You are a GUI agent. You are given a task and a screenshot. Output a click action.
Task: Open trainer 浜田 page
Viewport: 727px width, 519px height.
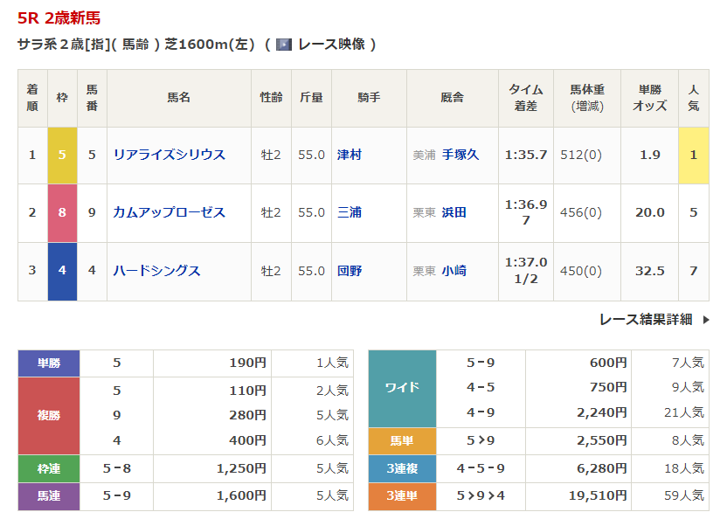[454, 212]
